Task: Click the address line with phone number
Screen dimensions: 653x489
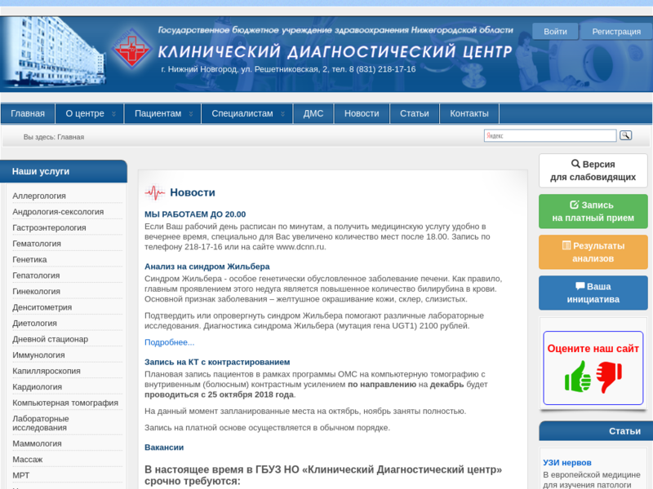Action: pos(288,69)
